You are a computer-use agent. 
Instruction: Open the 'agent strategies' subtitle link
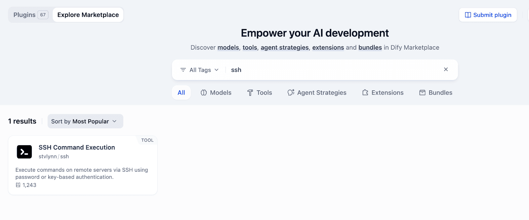click(x=285, y=48)
